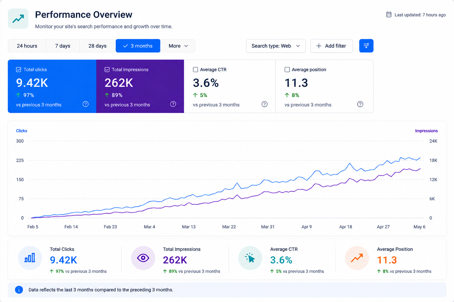454x302 pixels.
Task: Open the Search type: Web dropdown
Action: [x=276, y=46]
